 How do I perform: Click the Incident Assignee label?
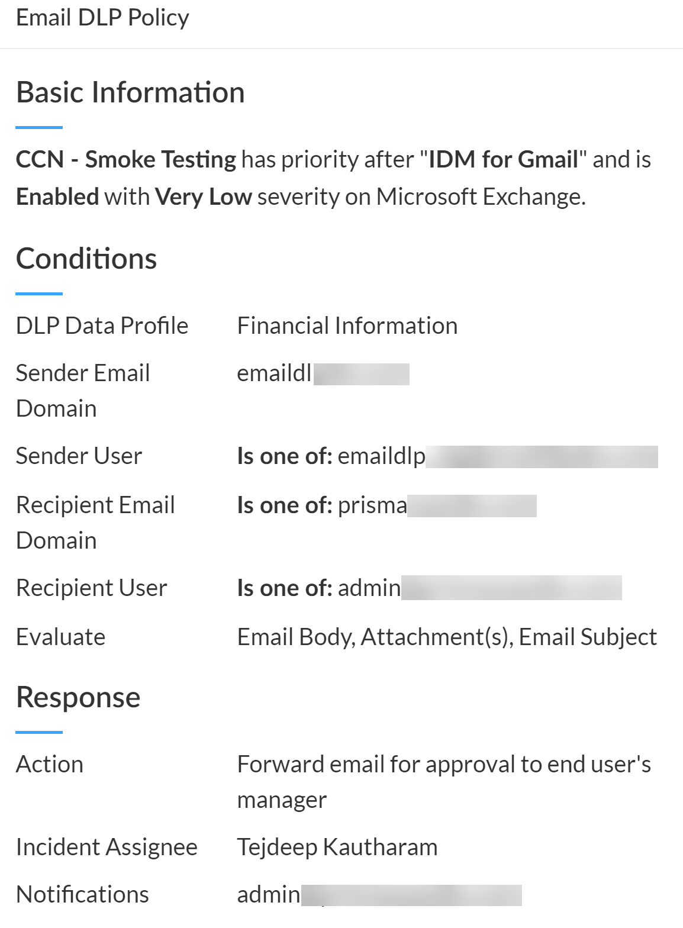pos(107,847)
